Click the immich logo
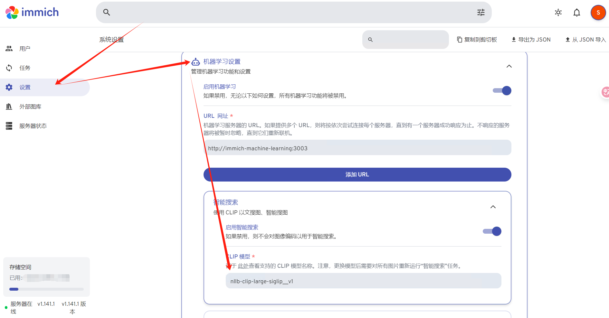Viewport: 609px width, 318px height. (32, 13)
